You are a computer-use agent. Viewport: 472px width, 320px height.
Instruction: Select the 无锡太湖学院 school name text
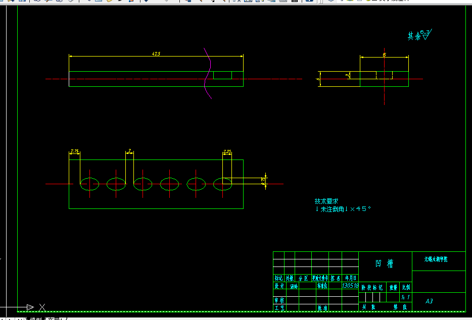pos(436,259)
